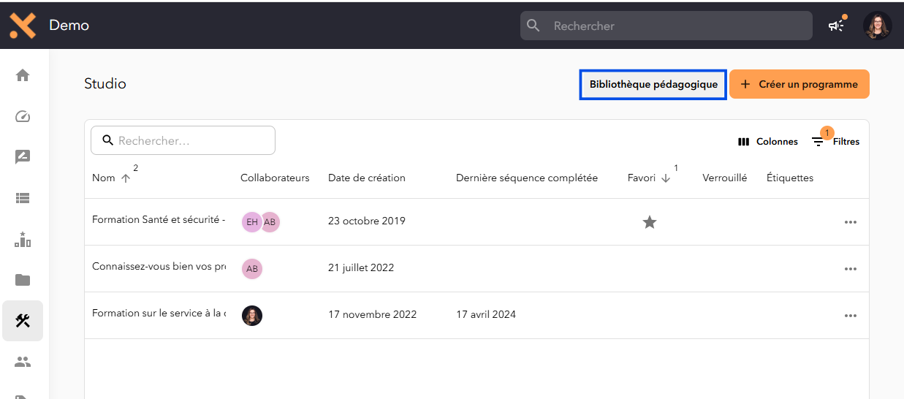This screenshot has width=904, height=399.
Task: Open more options for Connaissez-vous bien vos row
Action: (850, 269)
